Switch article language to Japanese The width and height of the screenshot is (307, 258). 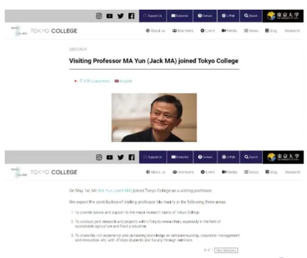point(92,81)
